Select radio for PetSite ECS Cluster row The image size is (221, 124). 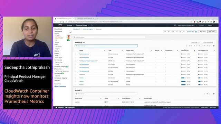pyautogui.click(x=75, y=78)
